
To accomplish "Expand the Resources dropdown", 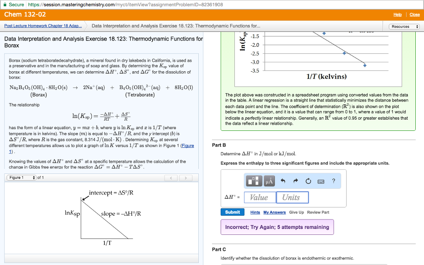I will click(404, 26).
